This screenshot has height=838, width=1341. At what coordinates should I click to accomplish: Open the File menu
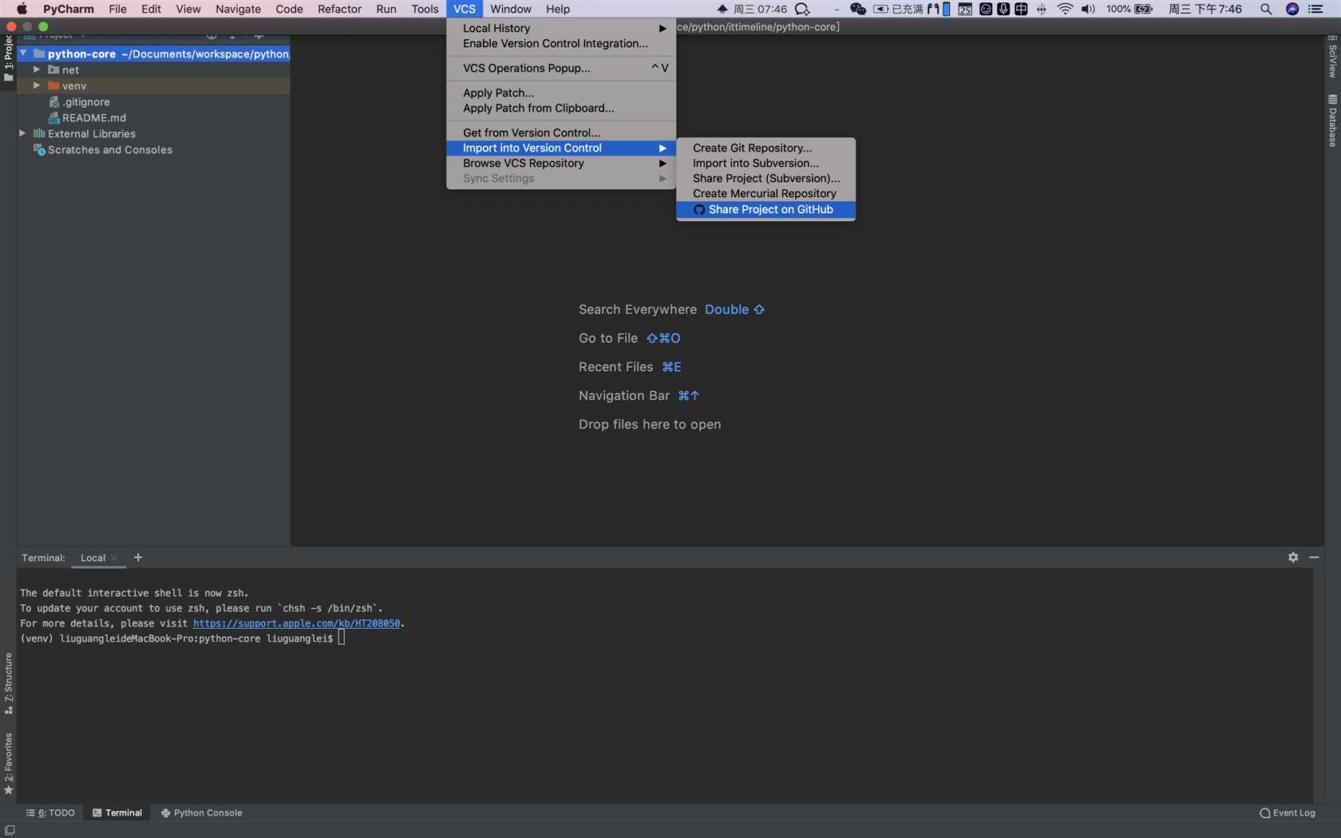(x=117, y=9)
